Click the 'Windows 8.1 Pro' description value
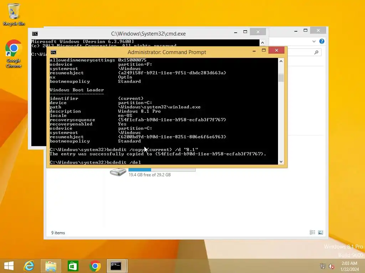The width and height of the screenshot is (365, 273). [139, 111]
